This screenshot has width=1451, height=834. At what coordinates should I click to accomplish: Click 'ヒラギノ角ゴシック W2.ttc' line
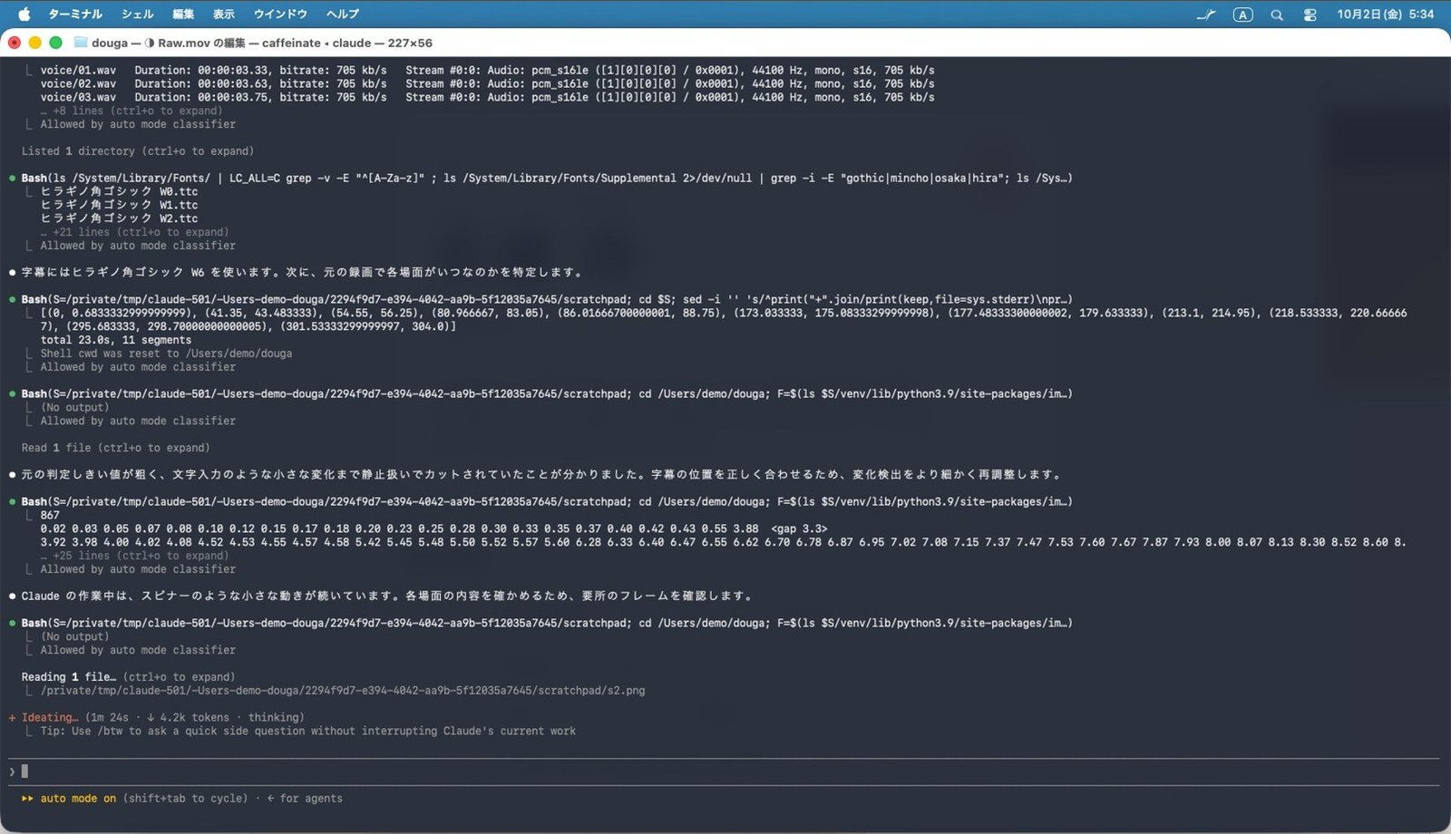[x=119, y=218]
